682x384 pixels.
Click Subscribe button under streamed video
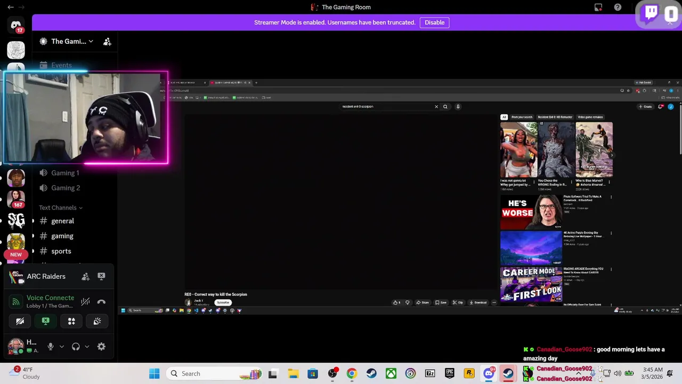[223, 302]
